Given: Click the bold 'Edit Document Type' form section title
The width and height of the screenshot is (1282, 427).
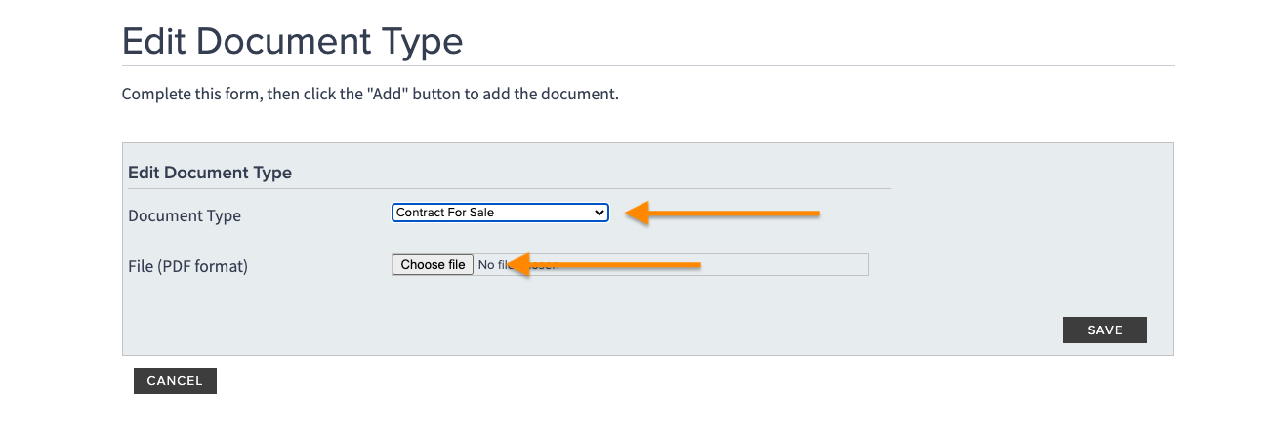Looking at the screenshot, I should click(210, 173).
